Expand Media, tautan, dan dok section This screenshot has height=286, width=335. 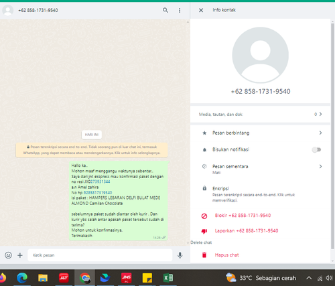coord(260,115)
